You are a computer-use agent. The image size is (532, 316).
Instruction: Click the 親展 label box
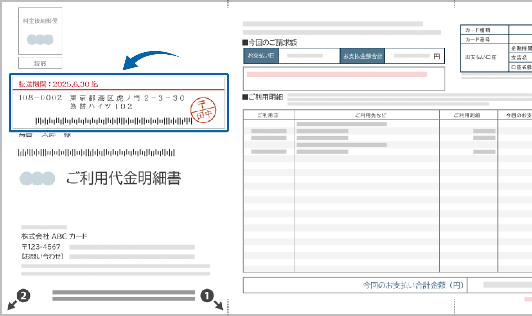coord(40,63)
